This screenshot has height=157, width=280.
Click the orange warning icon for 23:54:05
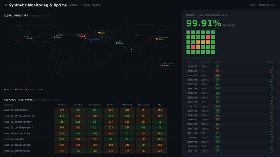coord(271,75)
